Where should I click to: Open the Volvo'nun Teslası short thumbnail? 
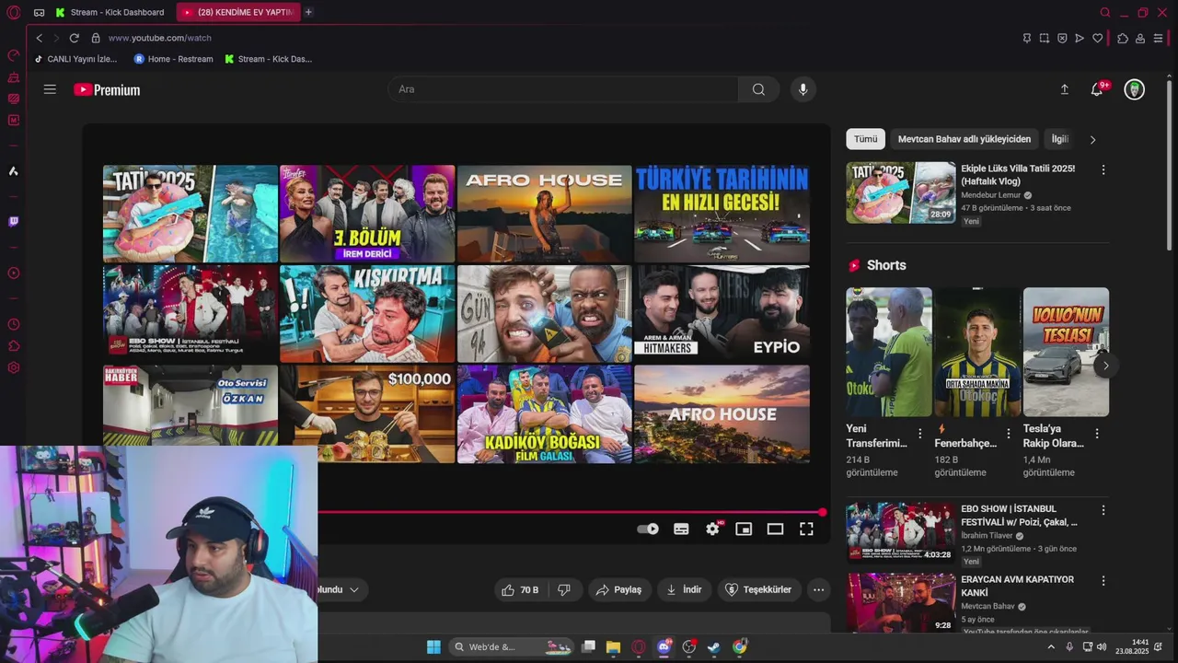[x=1066, y=352]
